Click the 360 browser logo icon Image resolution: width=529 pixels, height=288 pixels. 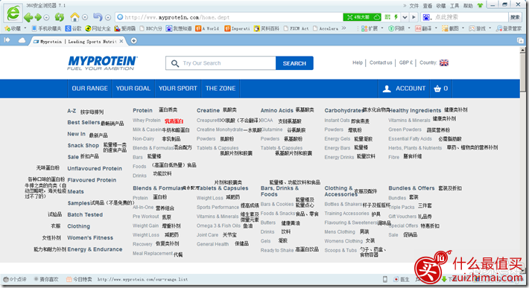coord(13,13)
